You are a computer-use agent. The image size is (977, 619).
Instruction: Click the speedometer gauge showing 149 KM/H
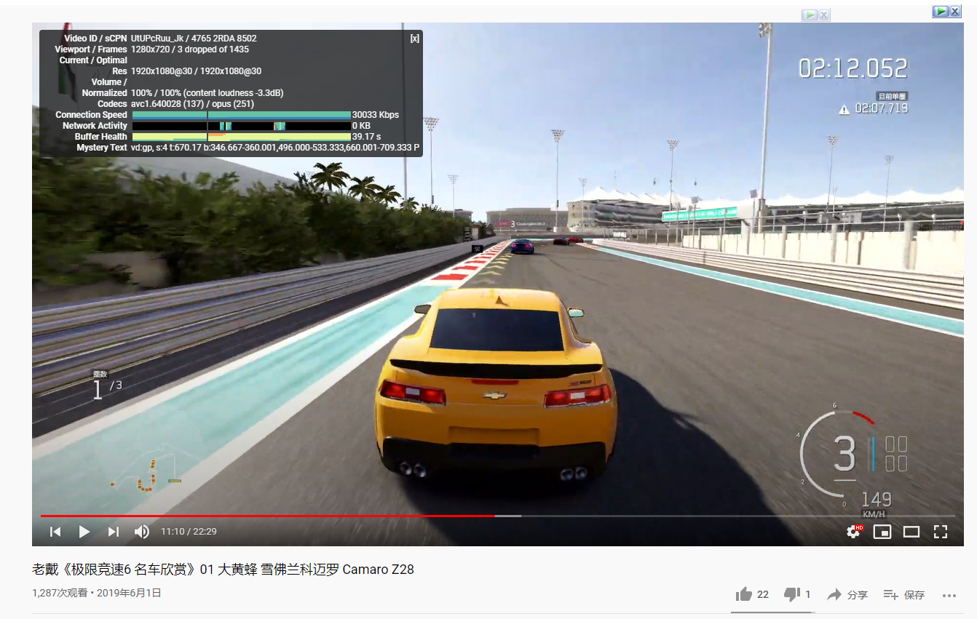pos(852,458)
